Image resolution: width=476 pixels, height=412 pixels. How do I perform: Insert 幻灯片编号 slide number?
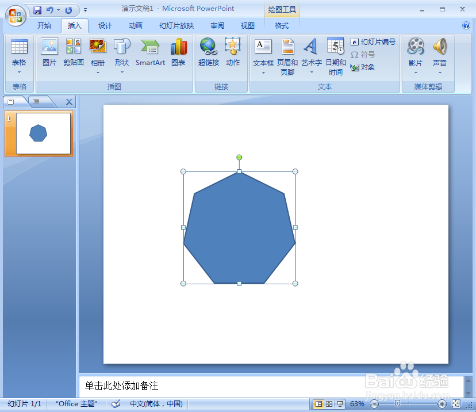373,42
